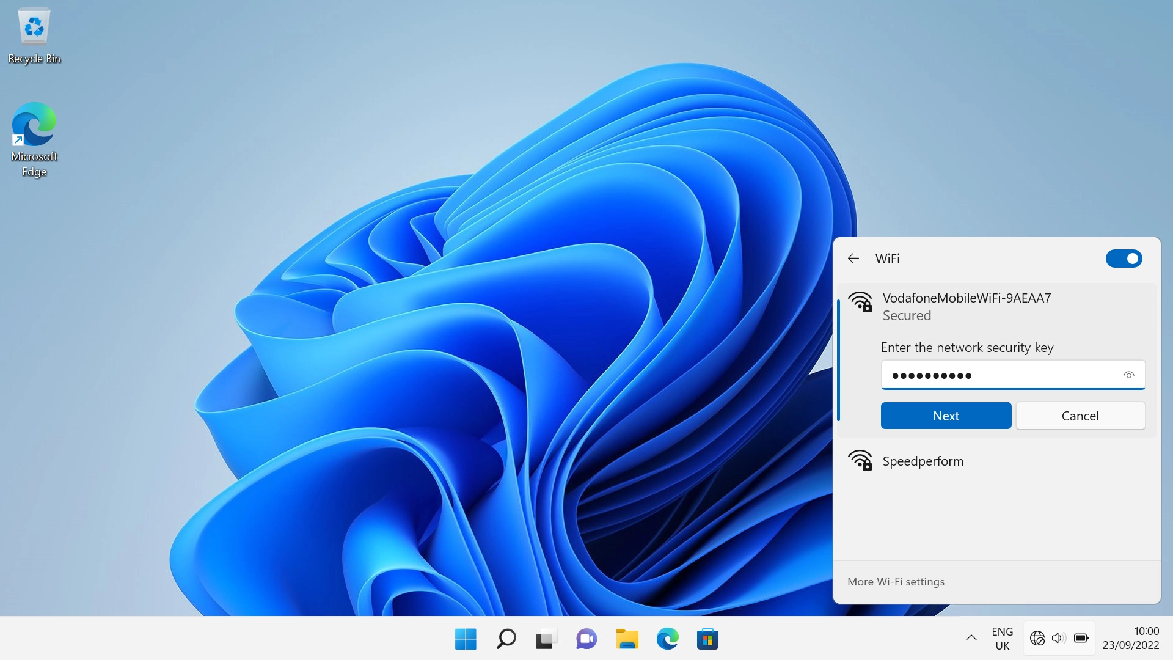This screenshot has width=1173, height=660.
Task: Open Task View from taskbar
Action: [x=546, y=639]
